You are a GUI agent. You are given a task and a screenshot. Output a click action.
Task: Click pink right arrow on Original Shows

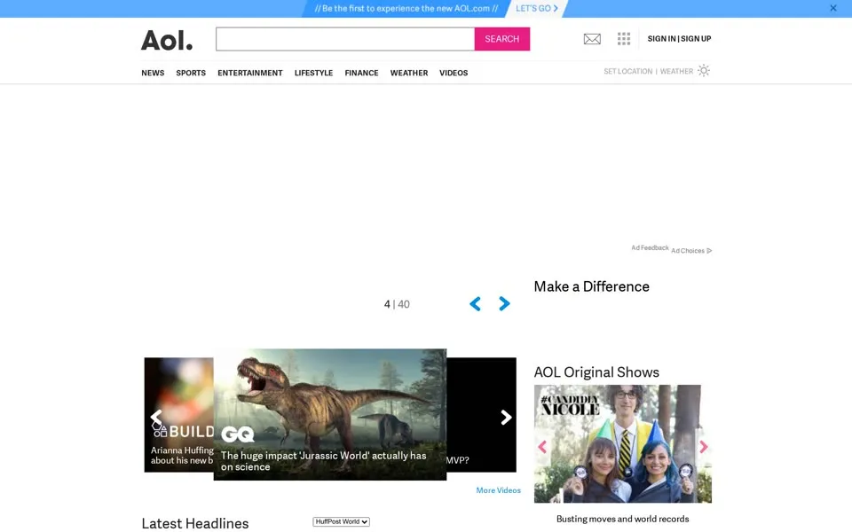pyautogui.click(x=704, y=447)
